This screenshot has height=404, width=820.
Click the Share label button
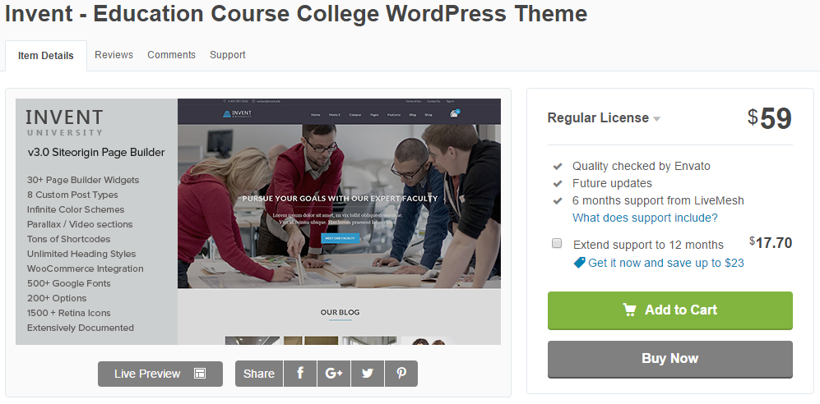259,374
